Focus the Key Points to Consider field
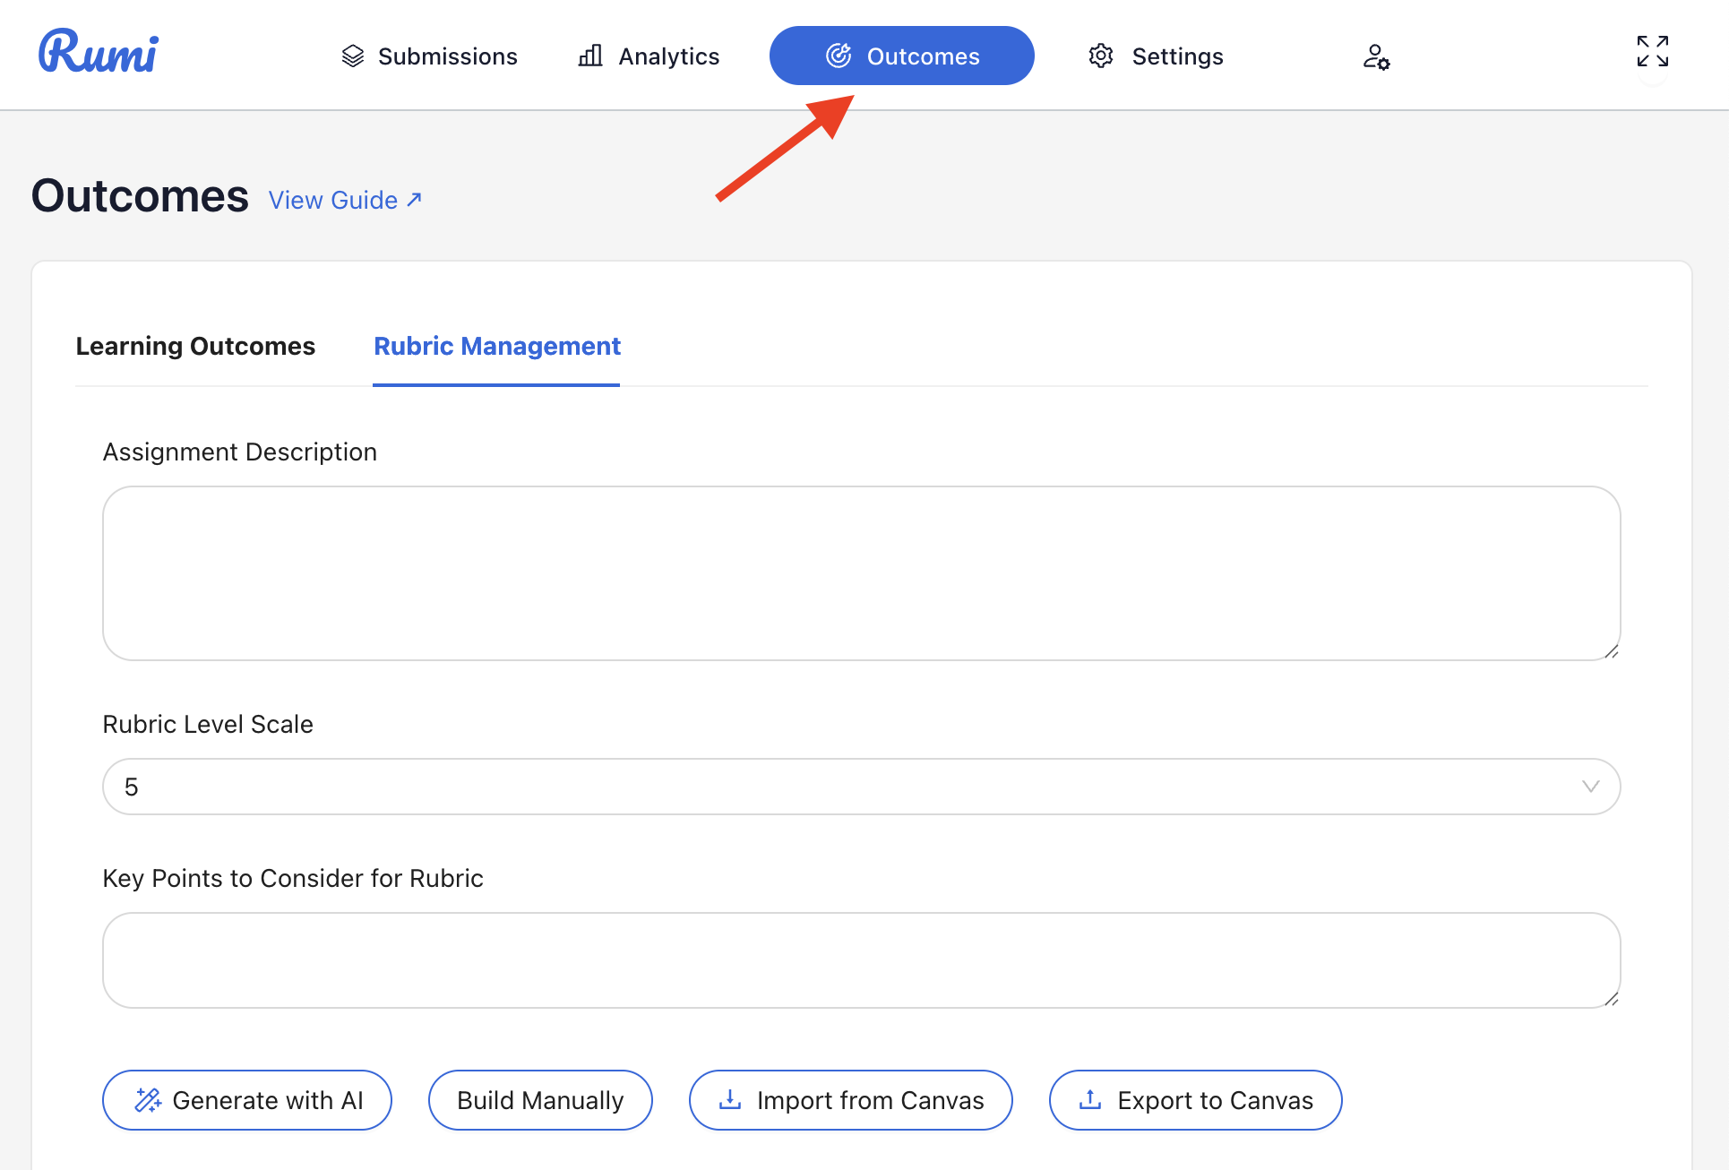 (x=860, y=960)
